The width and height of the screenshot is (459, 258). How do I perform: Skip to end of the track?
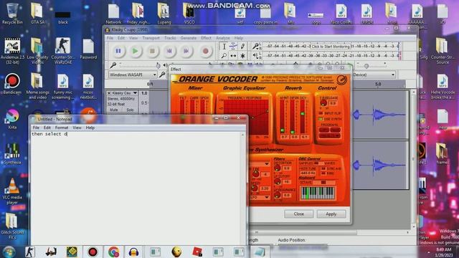coord(186,51)
